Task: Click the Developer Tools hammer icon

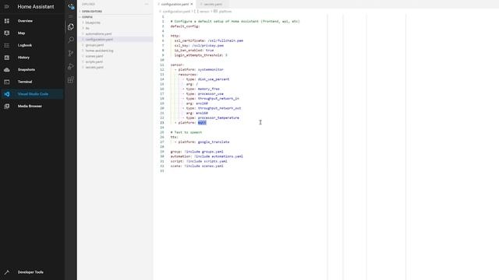Action: coord(7,272)
